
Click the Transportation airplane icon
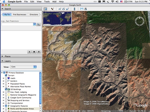coord(9,103)
